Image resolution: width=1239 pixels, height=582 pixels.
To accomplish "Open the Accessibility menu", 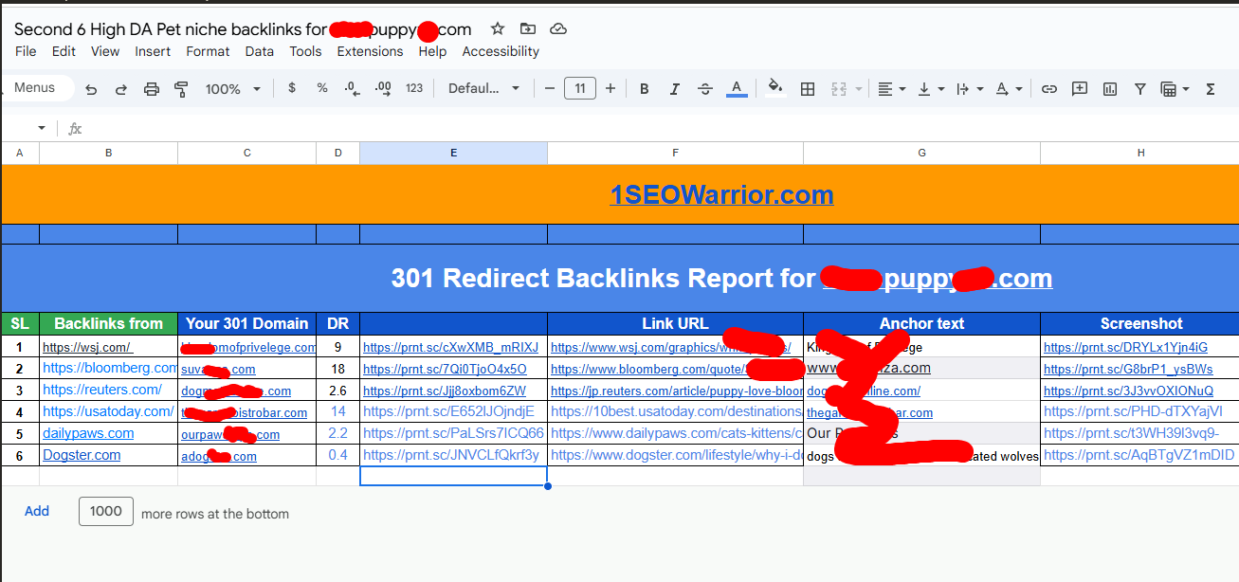I will (501, 51).
